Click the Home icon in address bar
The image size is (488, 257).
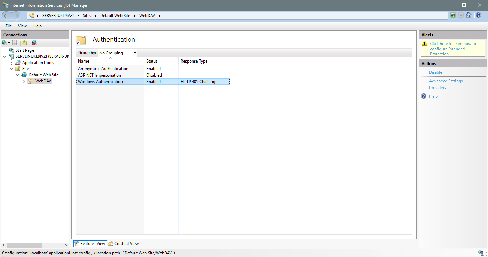[469, 15]
